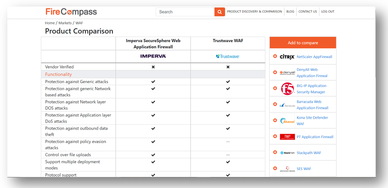
Task: Open Stackpath WAF link
Action: [309, 153]
